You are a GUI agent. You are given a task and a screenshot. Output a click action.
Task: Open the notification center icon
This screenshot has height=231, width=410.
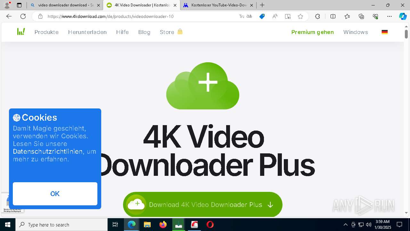(x=399, y=225)
